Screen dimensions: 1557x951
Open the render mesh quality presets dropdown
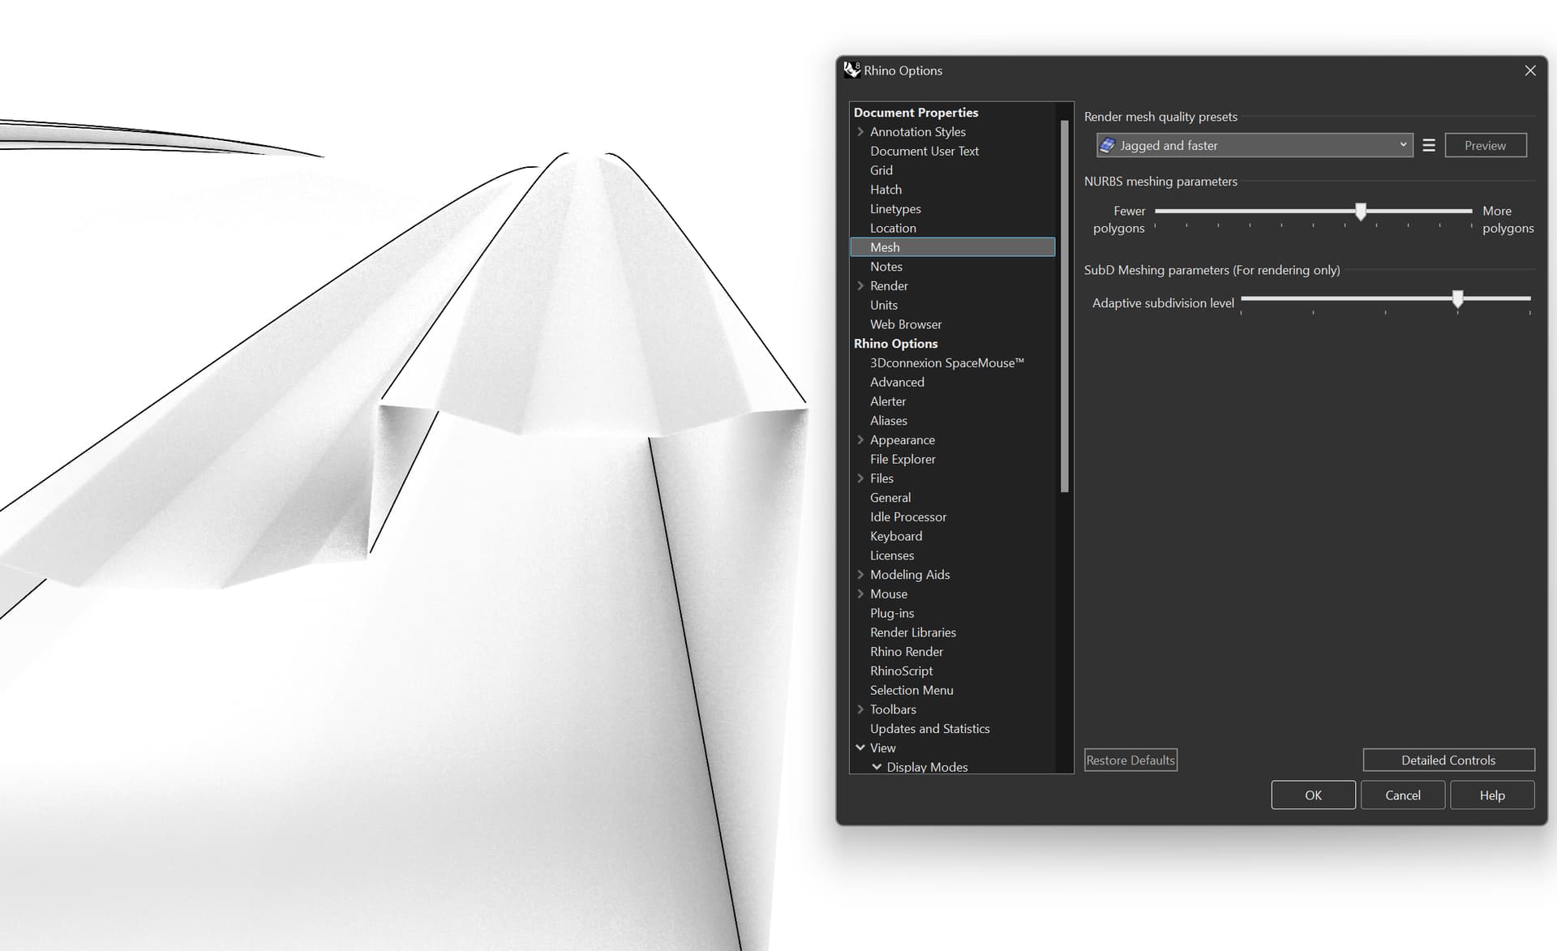1402,145
